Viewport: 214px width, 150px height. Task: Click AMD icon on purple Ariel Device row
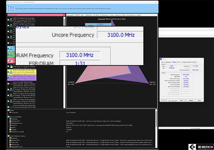(x=11, y=78)
